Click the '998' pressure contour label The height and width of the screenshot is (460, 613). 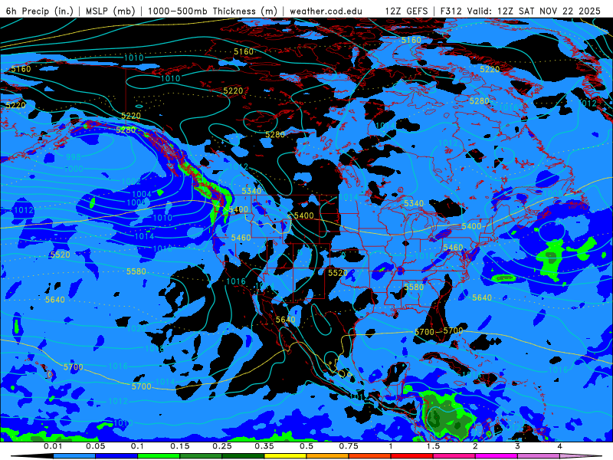click(x=73, y=157)
